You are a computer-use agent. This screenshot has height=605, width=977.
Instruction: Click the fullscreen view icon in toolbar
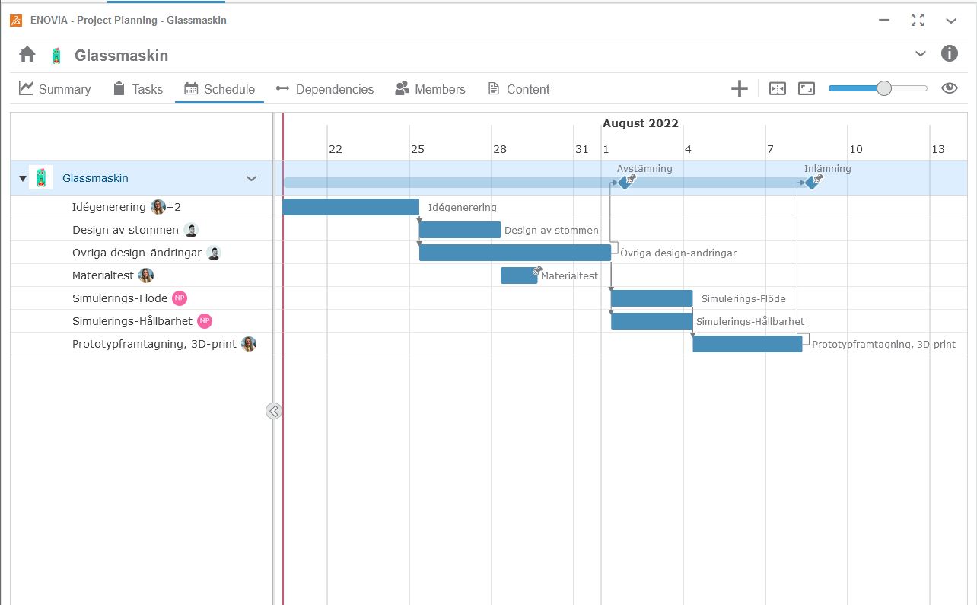(x=806, y=89)
